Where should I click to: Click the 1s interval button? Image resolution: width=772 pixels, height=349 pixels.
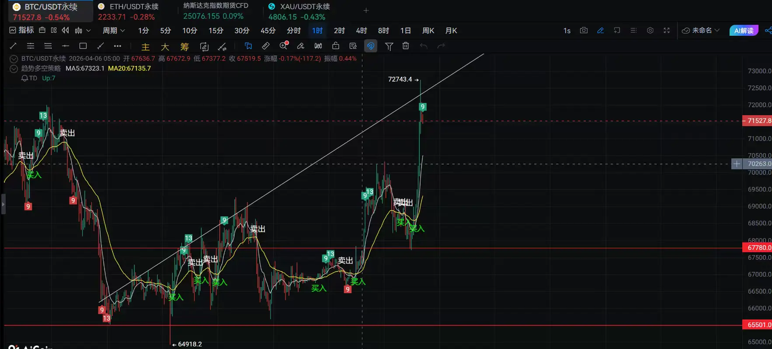click(567, 31)
